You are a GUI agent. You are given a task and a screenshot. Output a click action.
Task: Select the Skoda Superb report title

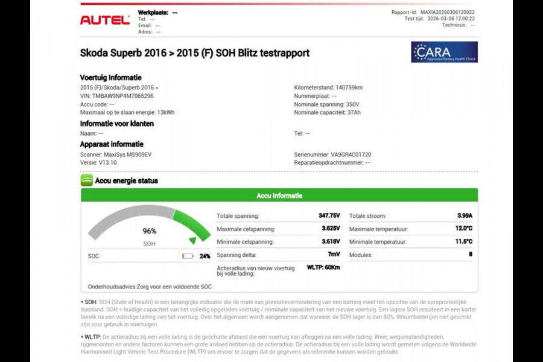click(x=194, y=53)
